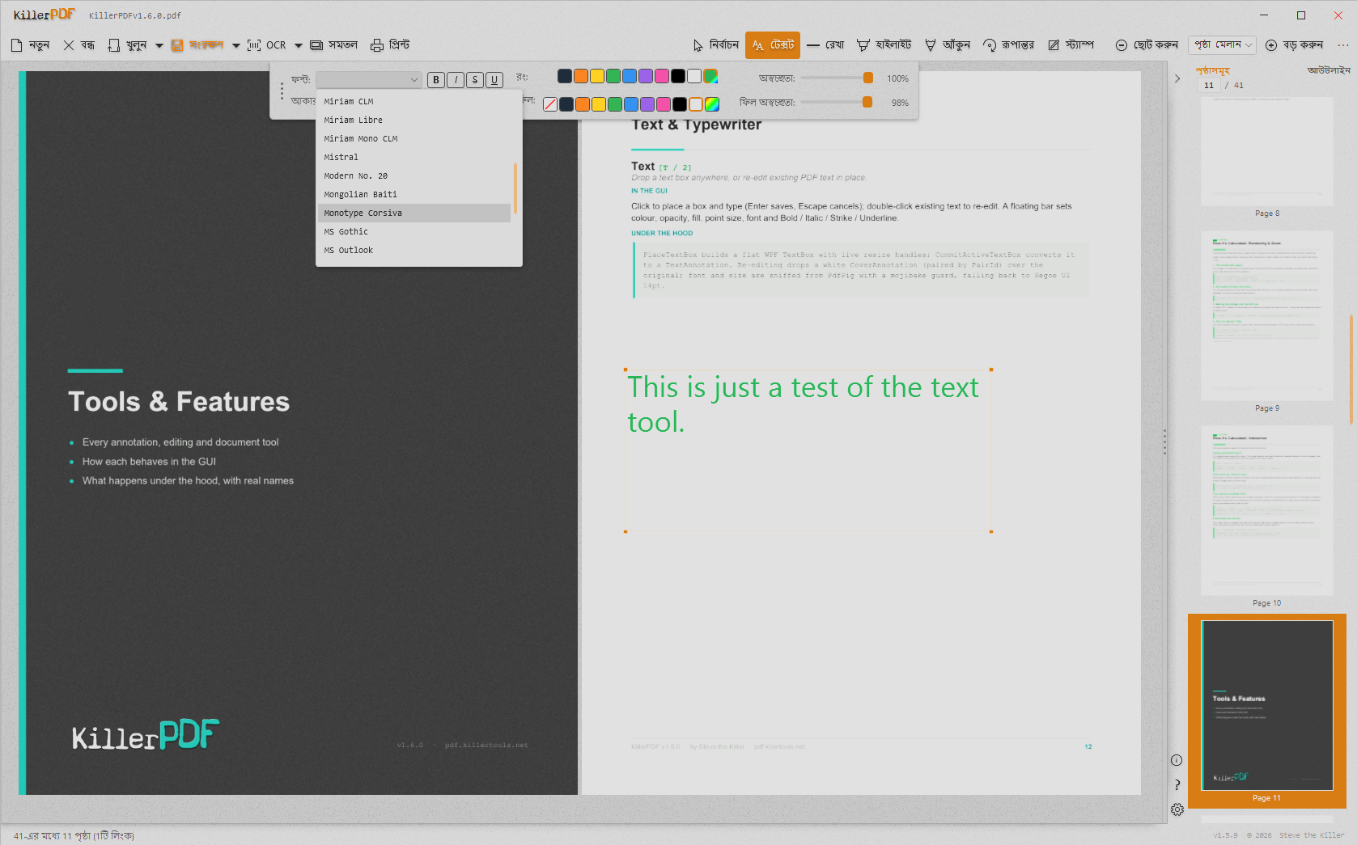1357x845 pixels.
Task: Open settings gear icon
Action: 1177,809
